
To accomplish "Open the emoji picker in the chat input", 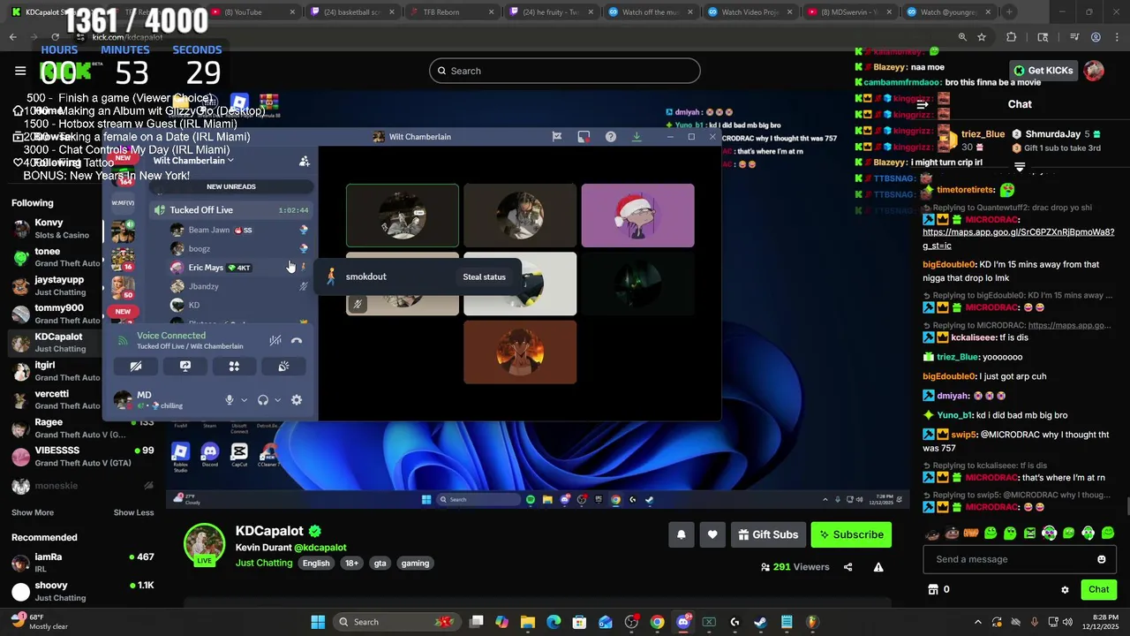I will [x=1101, y=559].
